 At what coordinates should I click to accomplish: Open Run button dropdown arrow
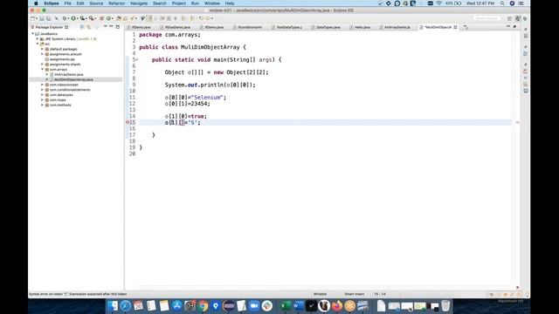coord(78,18)
